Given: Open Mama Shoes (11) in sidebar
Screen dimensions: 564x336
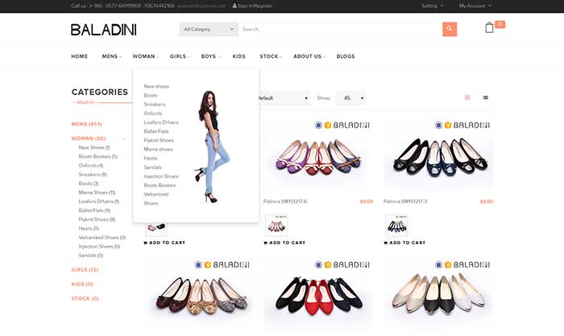Looking at the screenshot, I should 97,192.
